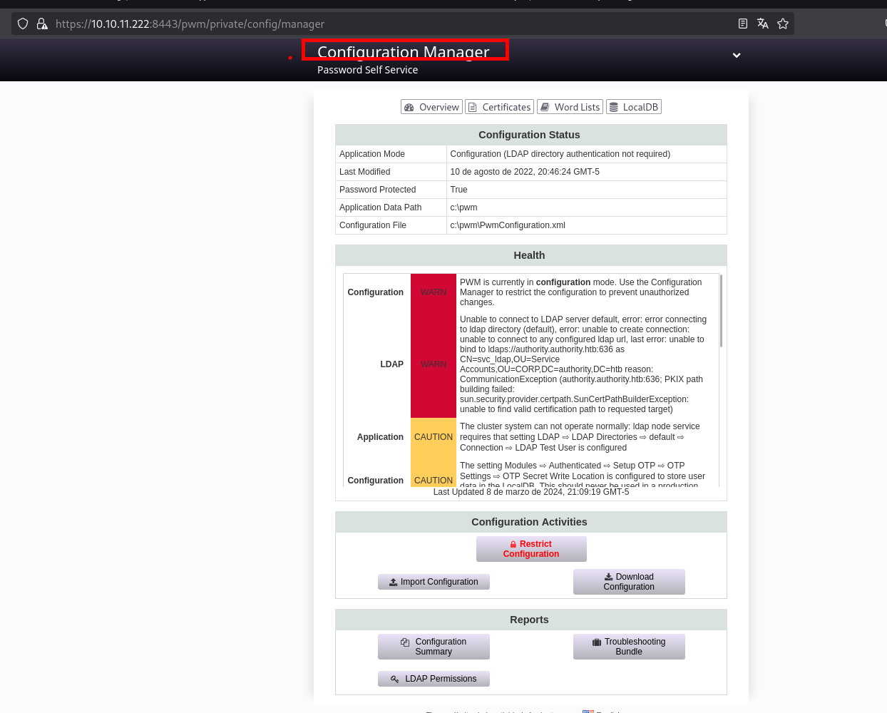Click the tracking protection shield icon

[x=23, y=24]
